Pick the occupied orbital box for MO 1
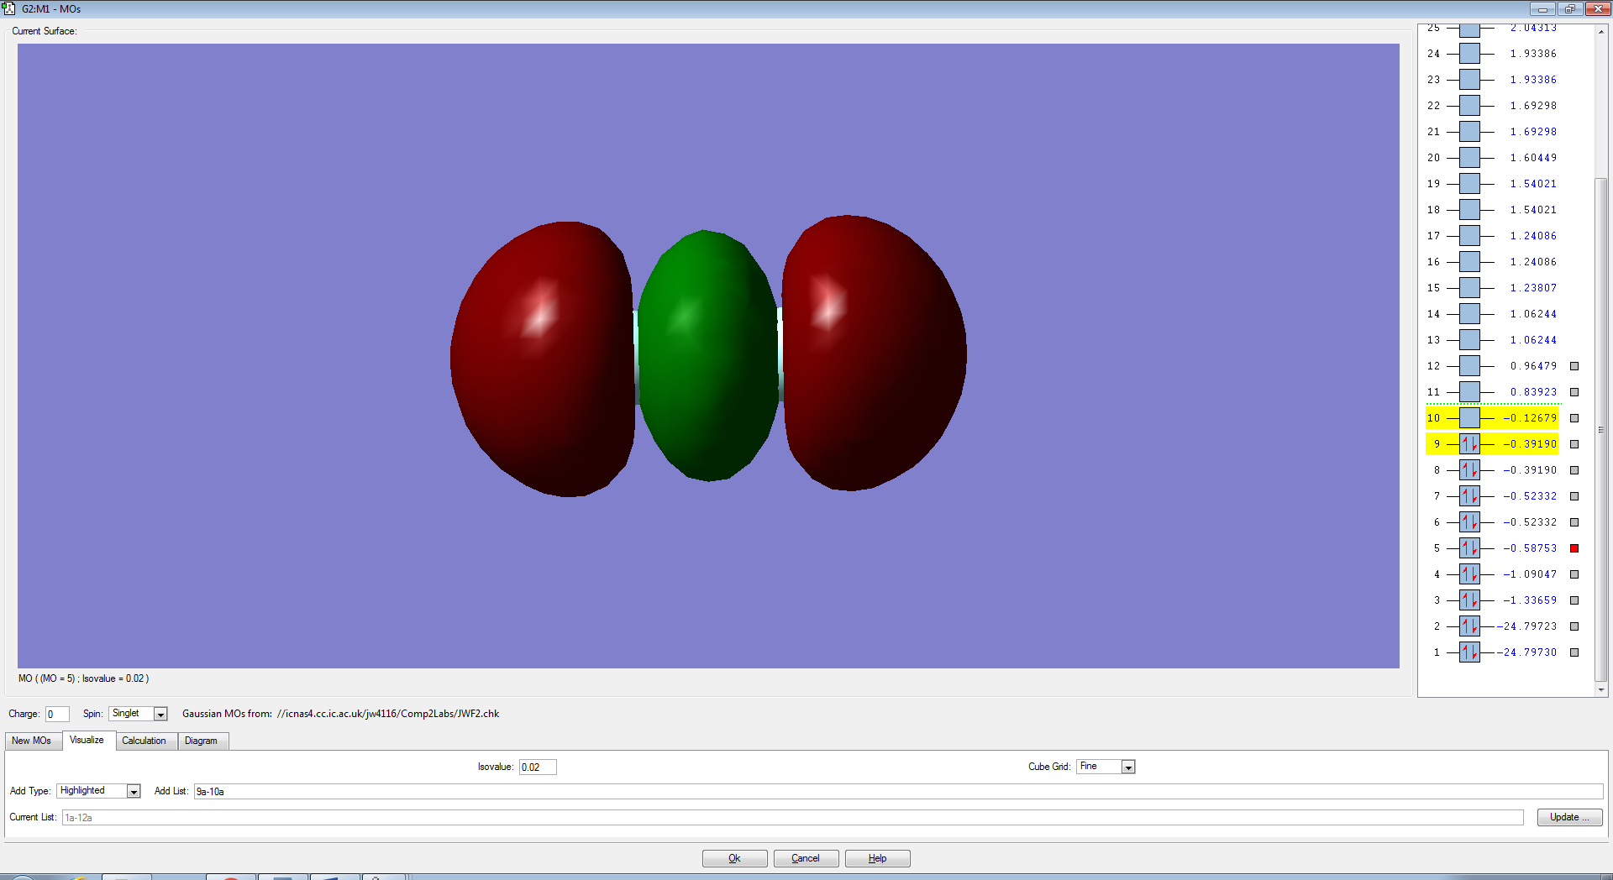The image size is (1613, 880). tap(1469, 652)
